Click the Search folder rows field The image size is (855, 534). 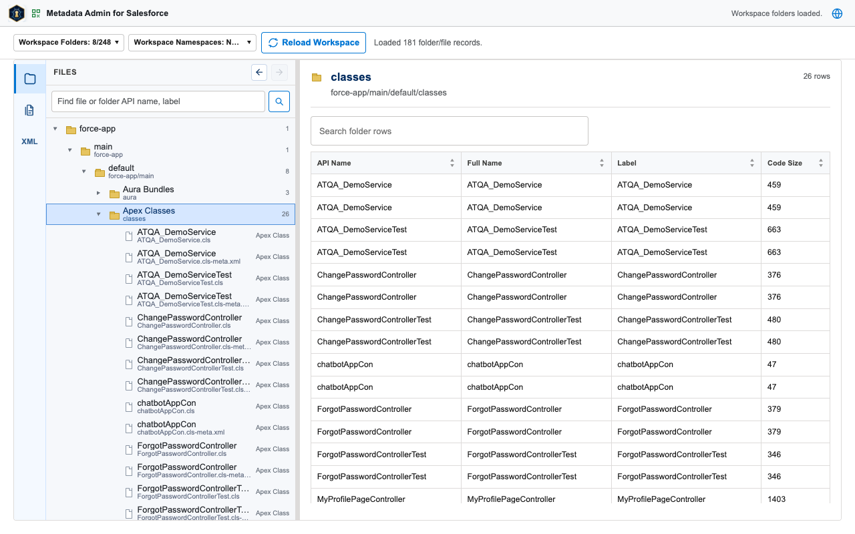click(450, 131)
